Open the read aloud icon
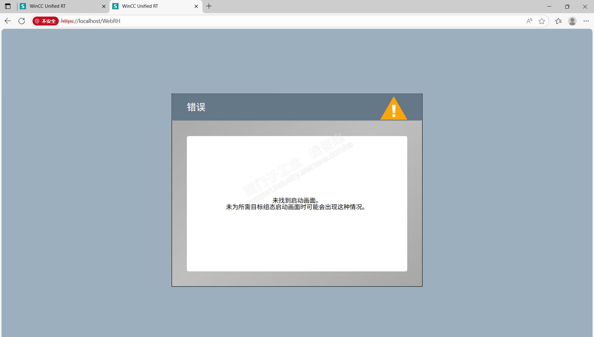 [x=529, y=21]
